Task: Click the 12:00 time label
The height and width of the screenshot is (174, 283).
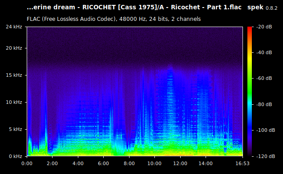Action: pos(180,163)
